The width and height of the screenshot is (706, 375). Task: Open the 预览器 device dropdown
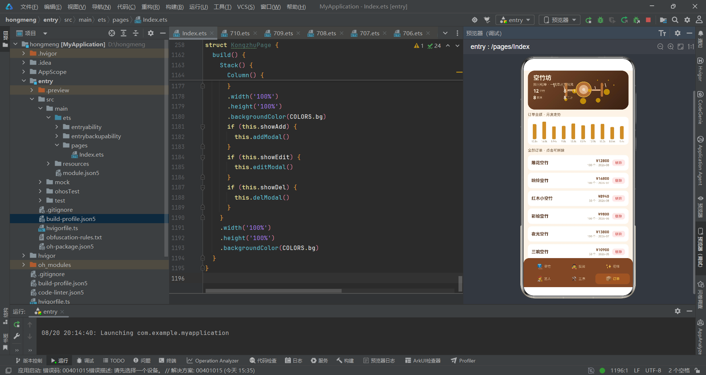[x=560, y=20]
